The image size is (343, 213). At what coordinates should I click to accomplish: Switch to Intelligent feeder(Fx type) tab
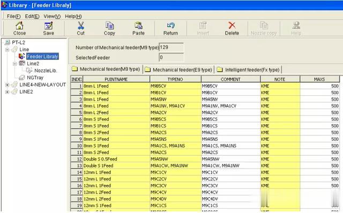coord(249,70)
